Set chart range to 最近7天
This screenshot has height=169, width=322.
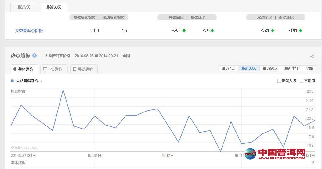click(x=228, y=68)
